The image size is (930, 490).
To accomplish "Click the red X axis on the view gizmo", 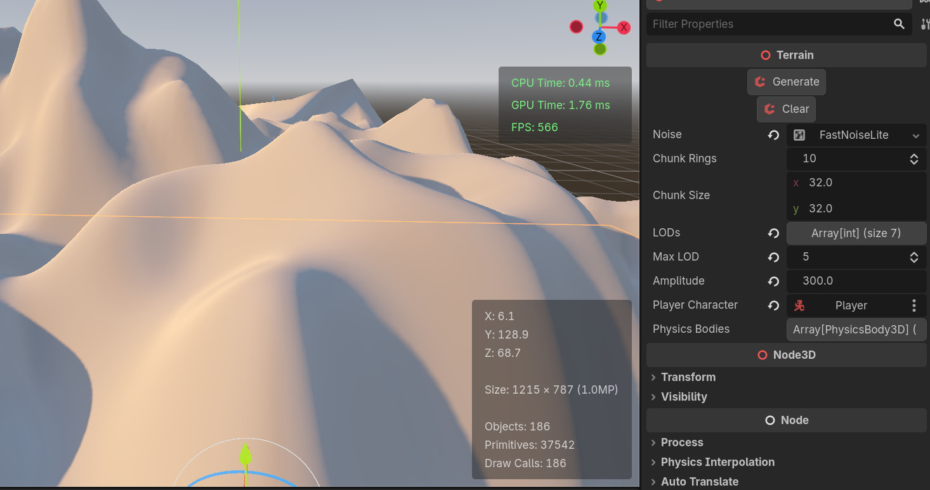I will pos(624,27).
